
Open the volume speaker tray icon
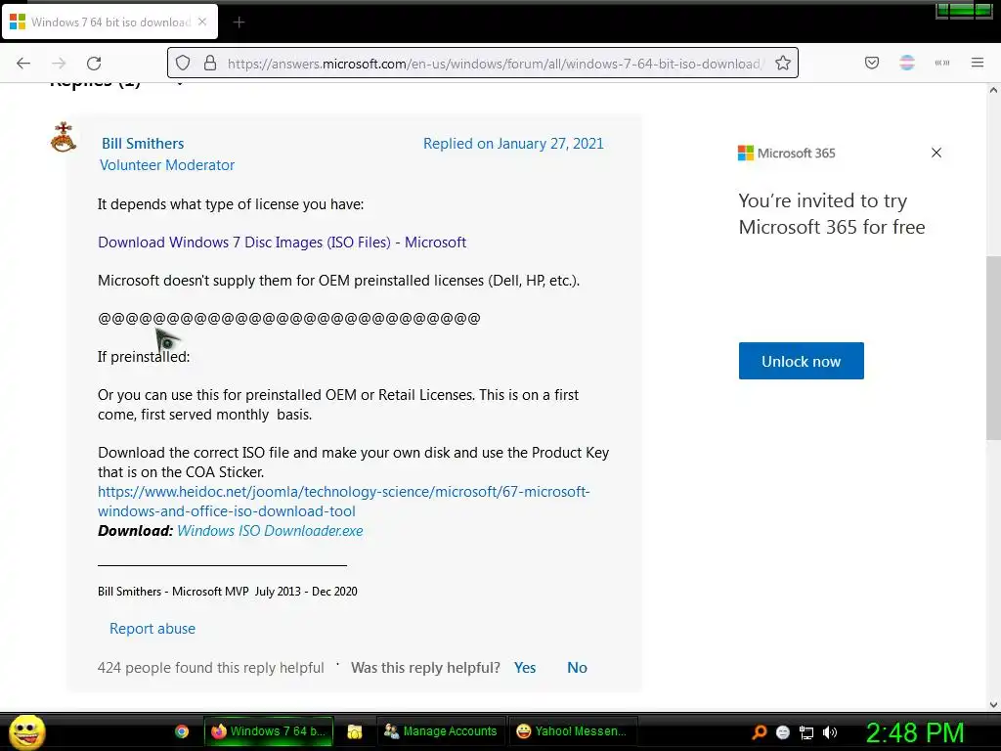830,732
